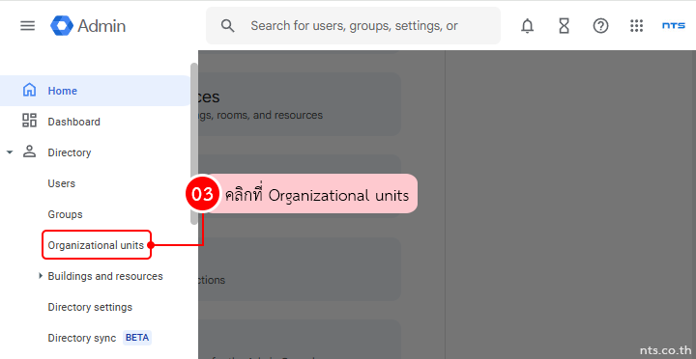This screenshot has width=696, height=359.
Task: Click the sidebar vertical scrollbar
Action: (194, 144)
